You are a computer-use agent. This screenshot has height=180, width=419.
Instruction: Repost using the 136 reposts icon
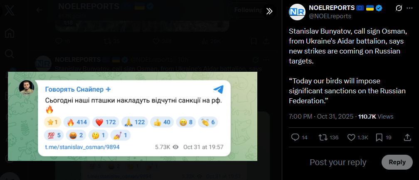[328, 137]
